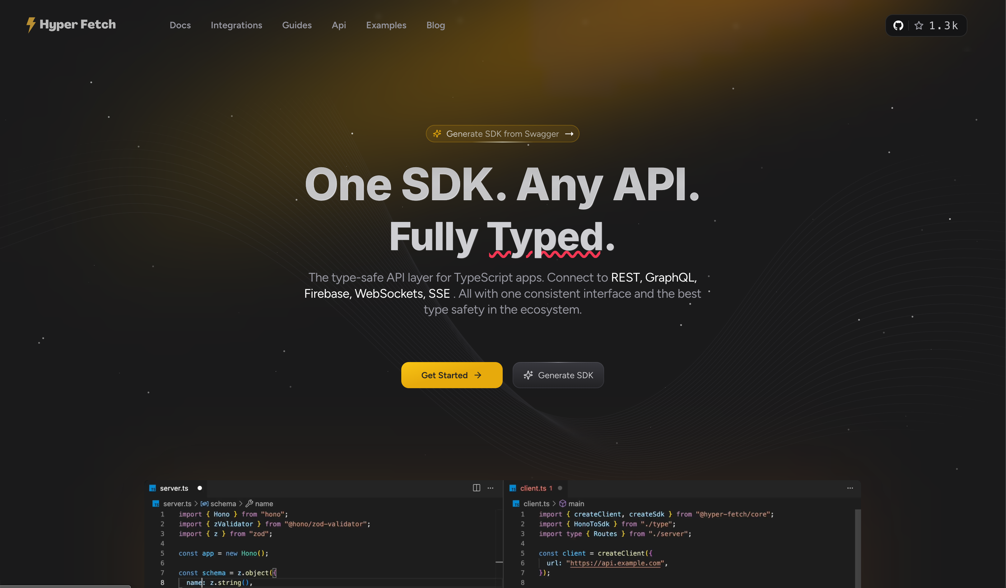The width and height of the screenshot is (1006, 588).
Task: Click the Hyper Fetch lightning bolt logo icon
Action: coord(31,25)
